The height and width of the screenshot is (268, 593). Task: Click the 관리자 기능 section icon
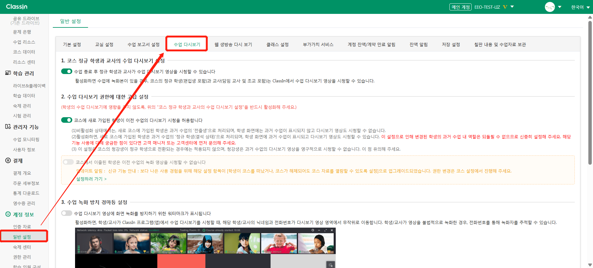pos(8,127)
